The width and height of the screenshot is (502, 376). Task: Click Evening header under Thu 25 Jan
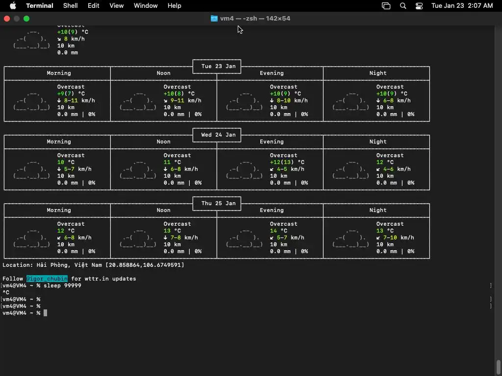coord(272,211)
